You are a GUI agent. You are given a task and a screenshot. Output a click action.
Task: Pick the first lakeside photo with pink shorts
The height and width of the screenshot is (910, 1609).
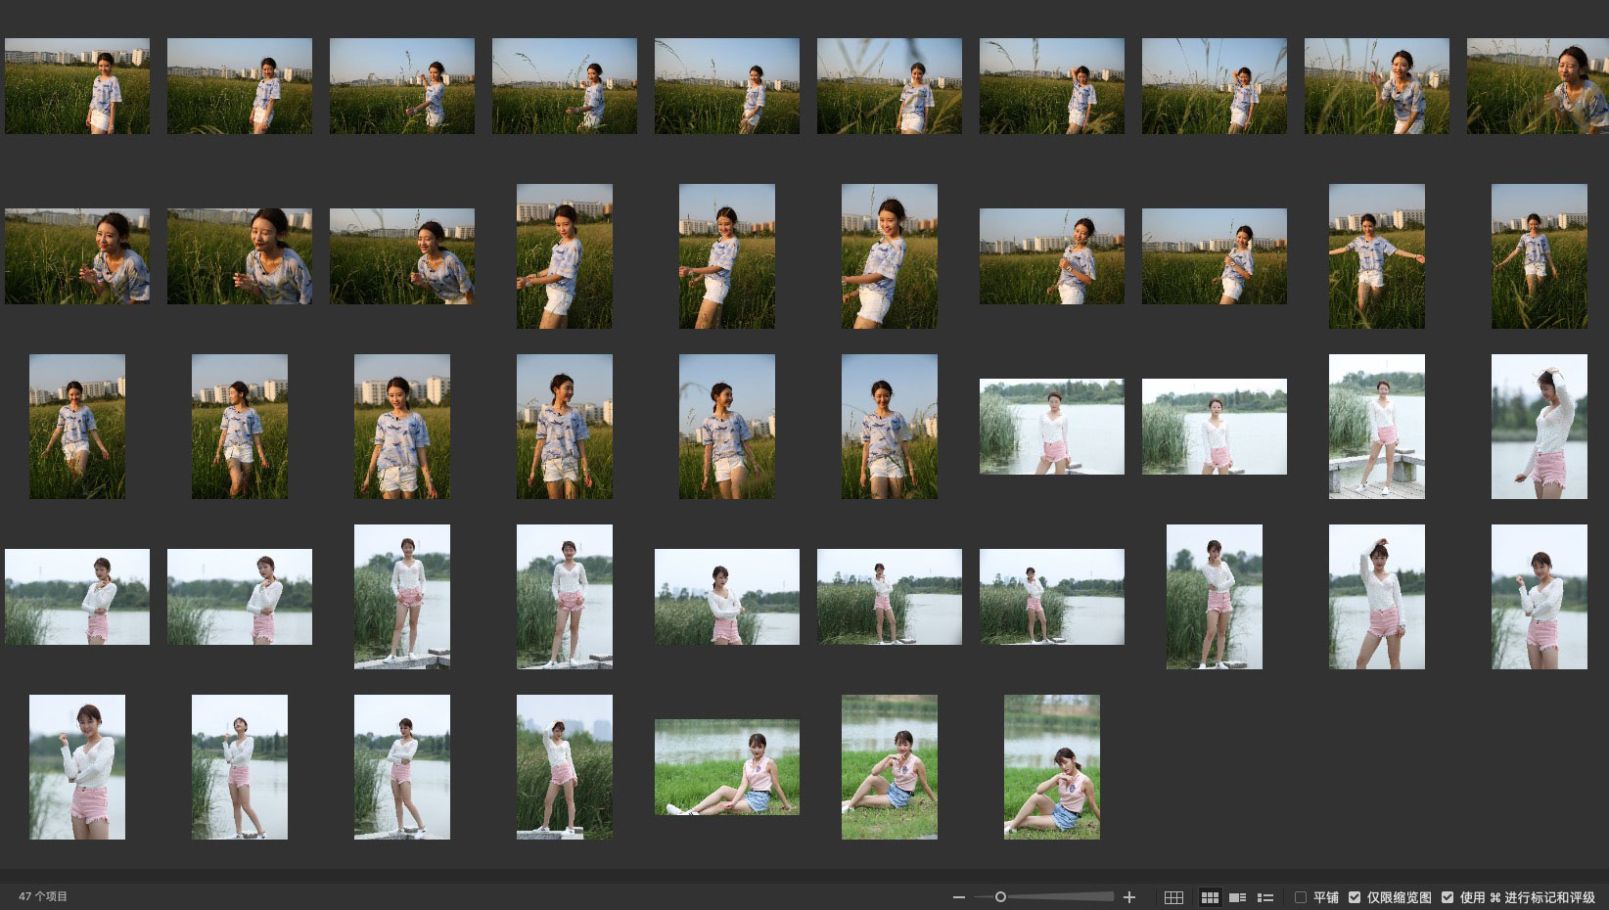pyautogui.click(x=1051, y=427)
